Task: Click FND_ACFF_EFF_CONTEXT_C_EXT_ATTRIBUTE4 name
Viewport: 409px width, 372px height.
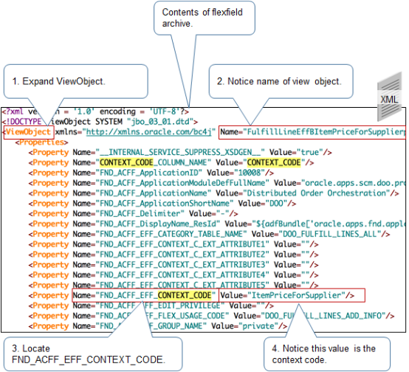Action: click(182, 275)
